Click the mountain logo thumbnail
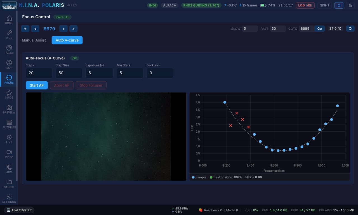 [9, 5]
